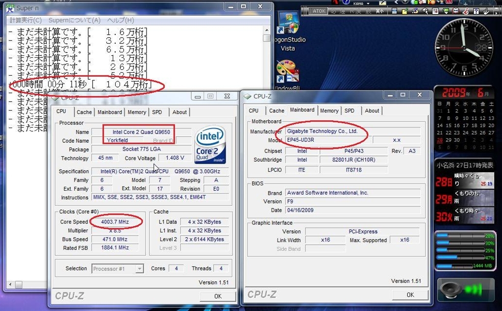
Task: Open About tab in left CPU-Z window
Action: (x=179, y=112)
